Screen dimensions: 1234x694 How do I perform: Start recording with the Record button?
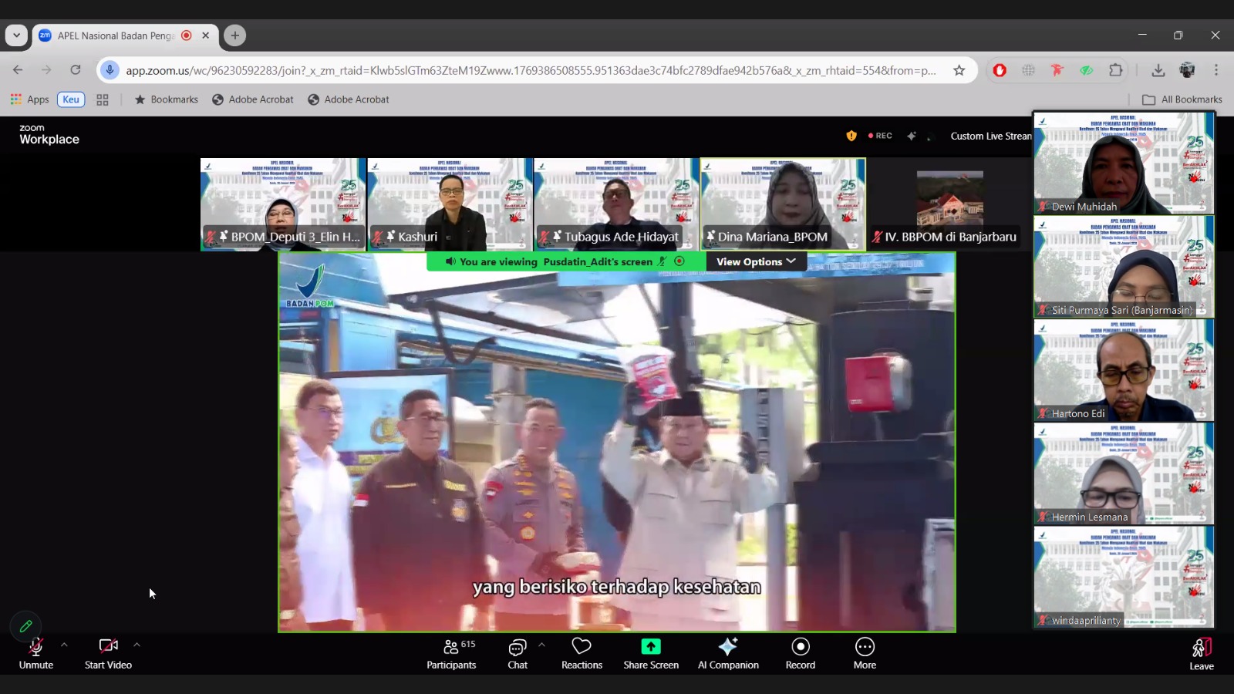pyautogui.click(x=800, y=652)
